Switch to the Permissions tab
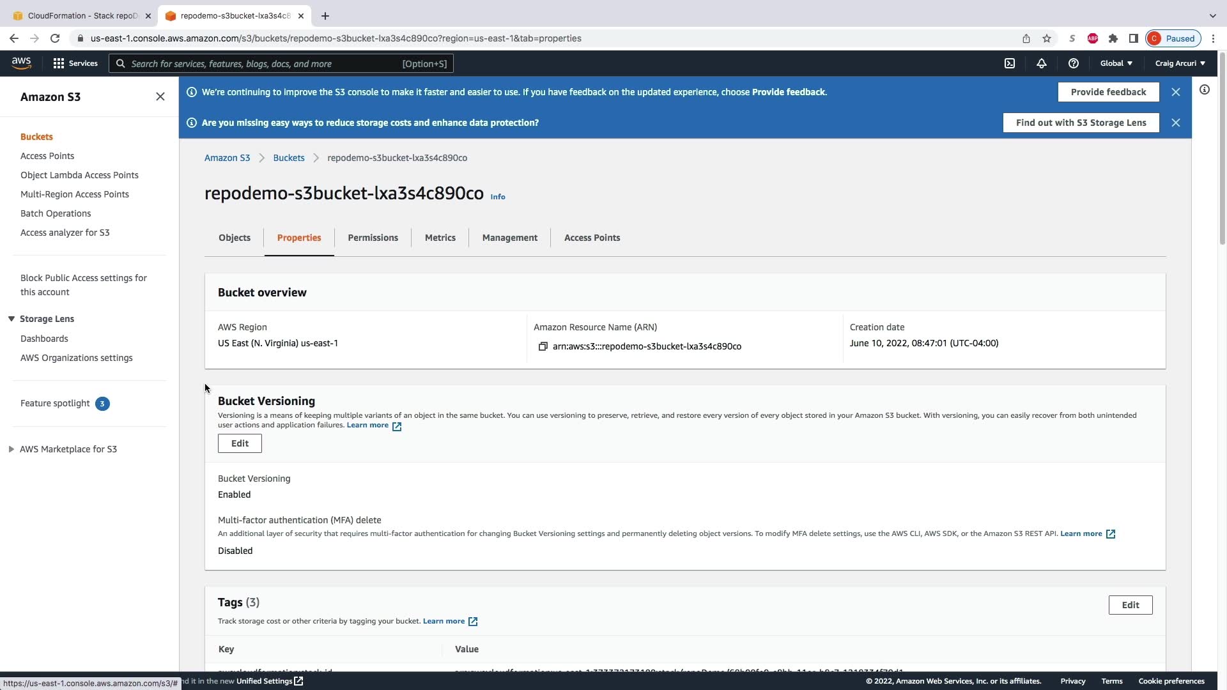The width and height of the screenshot is (1227, 690). pyautogui.click(x=373, y=238)
